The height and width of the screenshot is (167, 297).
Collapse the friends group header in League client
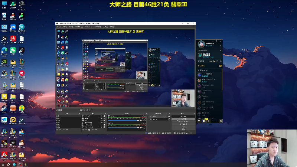coord(203,70)
